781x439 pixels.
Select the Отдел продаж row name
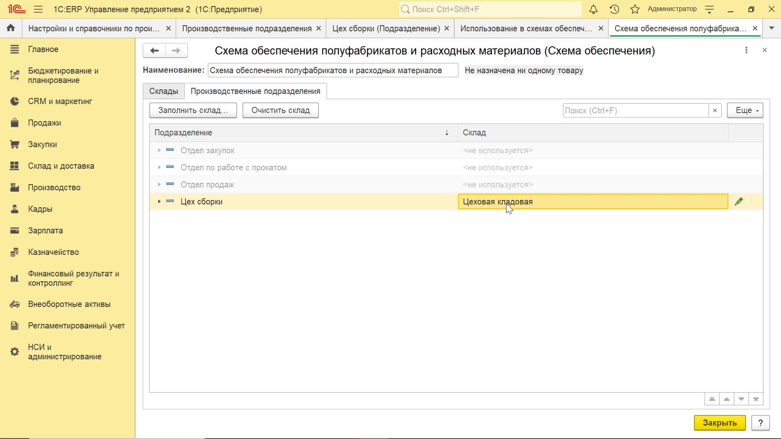(x=207, y=185)
